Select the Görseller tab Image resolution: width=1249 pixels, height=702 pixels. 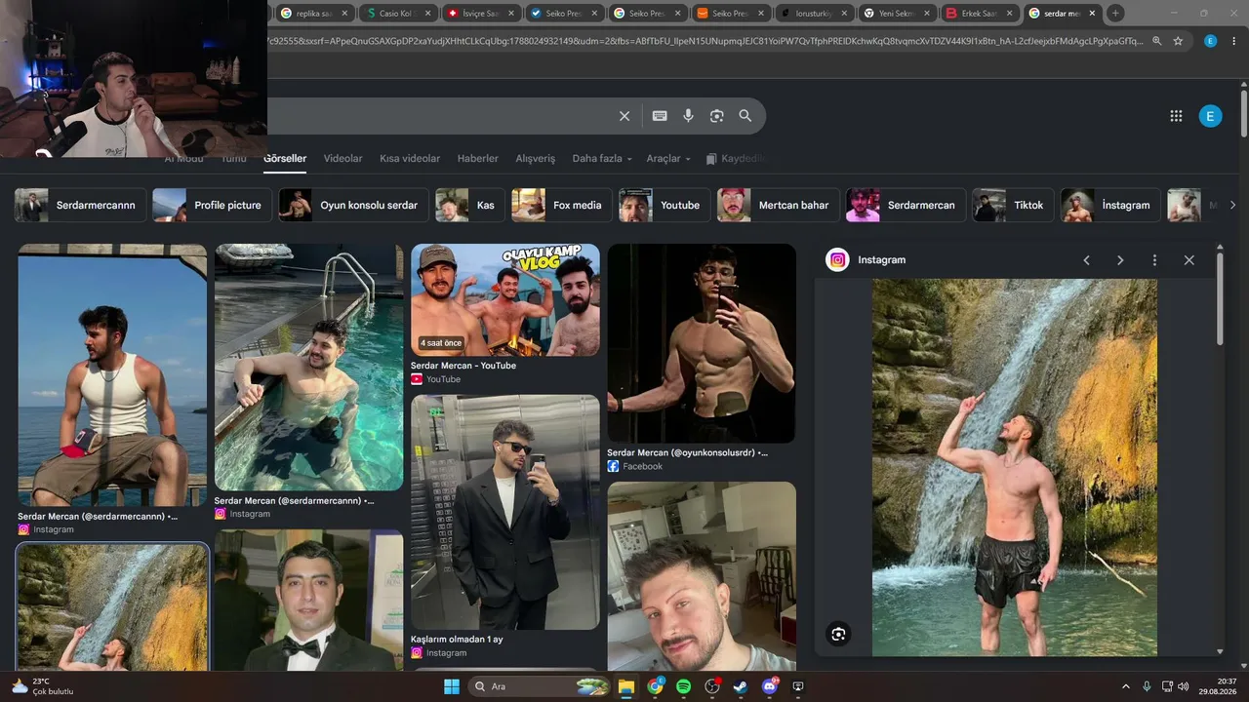click(285, 159)
